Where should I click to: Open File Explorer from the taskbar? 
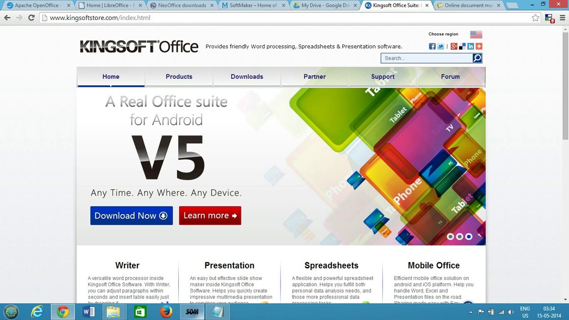click(114, 312)
